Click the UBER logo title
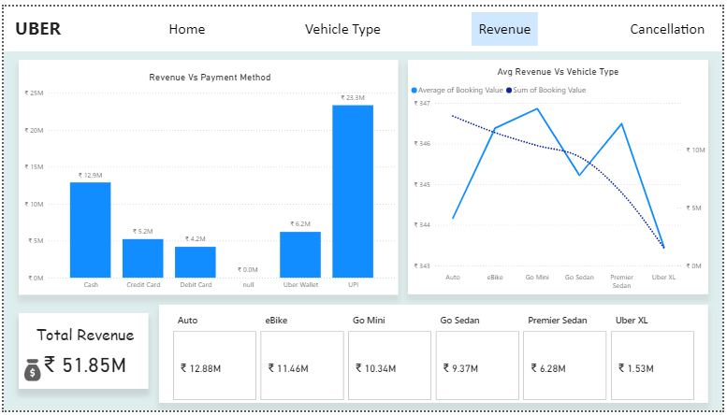 click(38, 29)
